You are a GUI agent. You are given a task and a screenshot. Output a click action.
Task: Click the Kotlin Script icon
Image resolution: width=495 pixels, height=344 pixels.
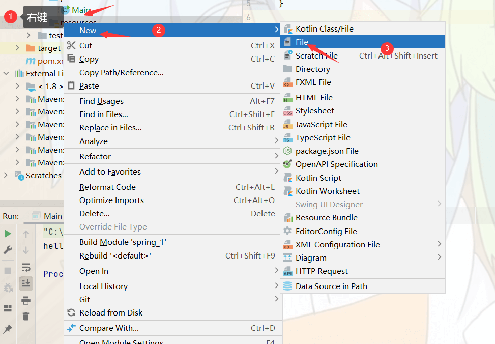pyautogui.click(x=287, y=178)
